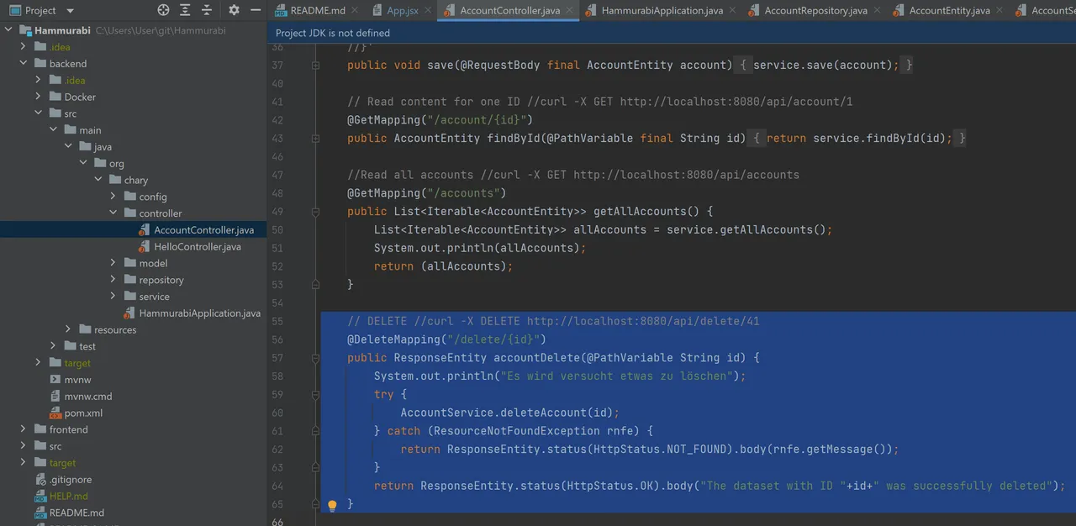Expand the frontend folder
Screen dimensions: 1076x526
pos(24,429)
